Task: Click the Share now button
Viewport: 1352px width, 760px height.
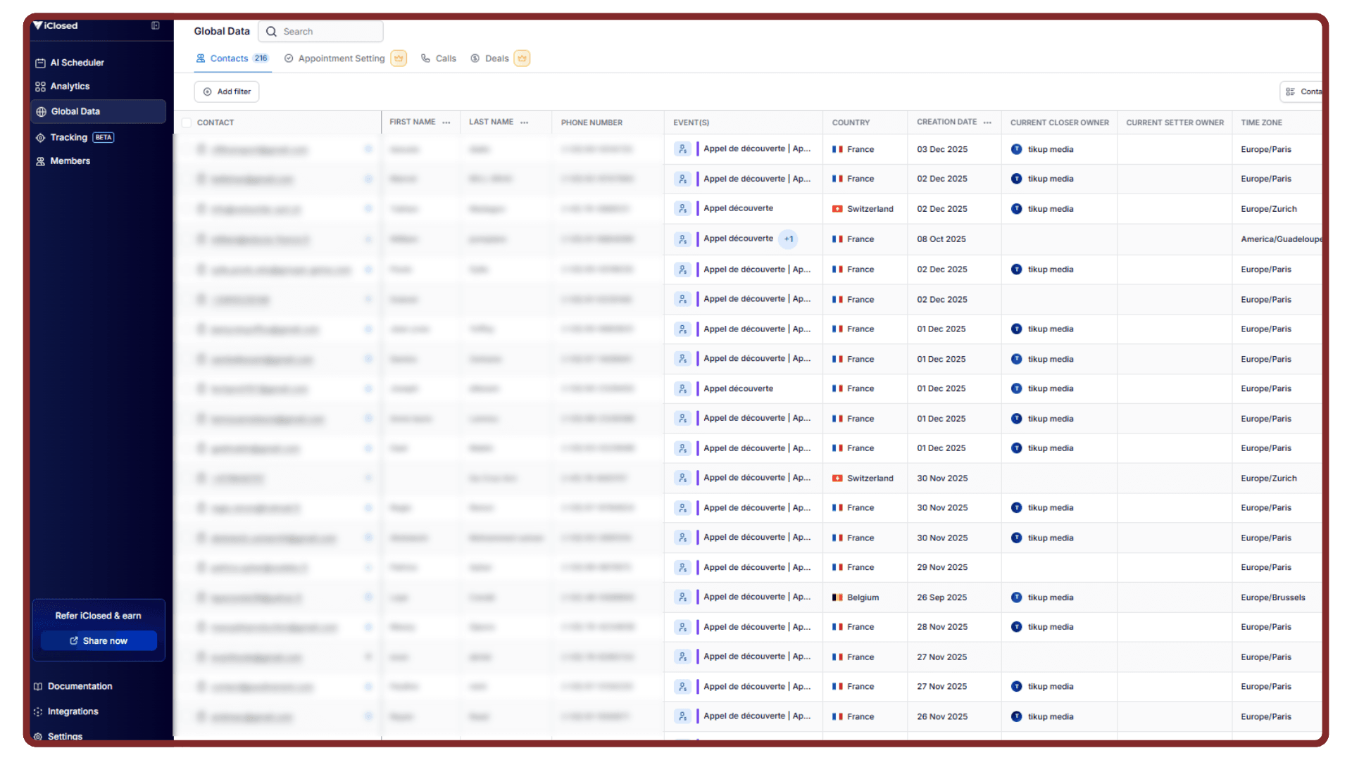Action: [99, 641]
